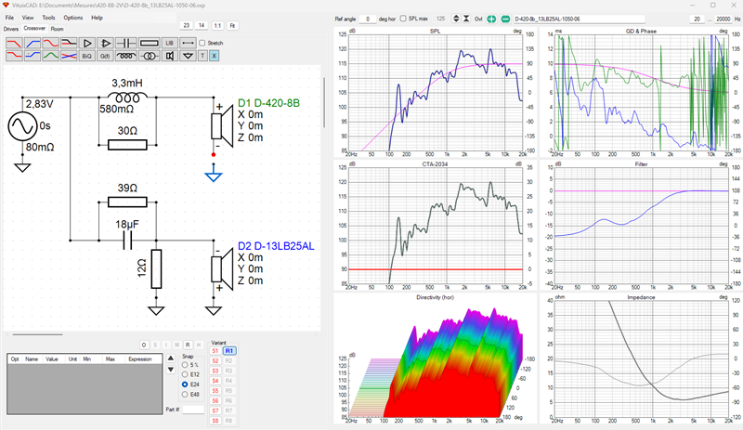This screenshot has height=430, width=743.
Task: Toggle the O button above parameter table
Action: click(144, 345)
